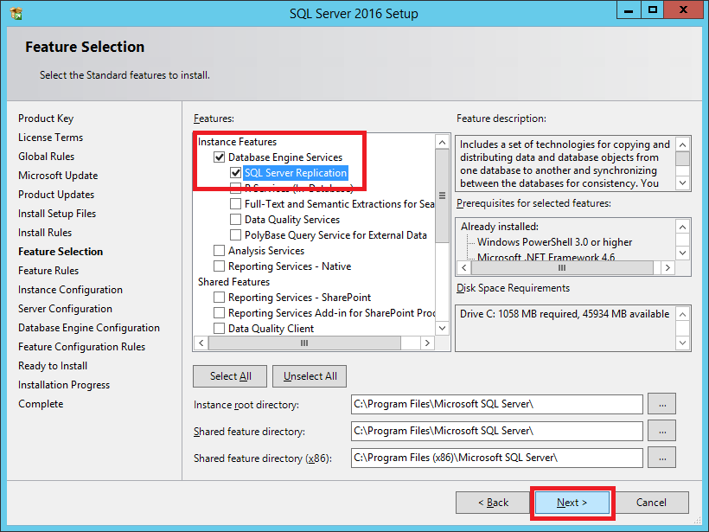Image resolution: width=709 pixels, height=532 pixels.
Task: Check Data Quality Services feature
Action: [236, 220]
